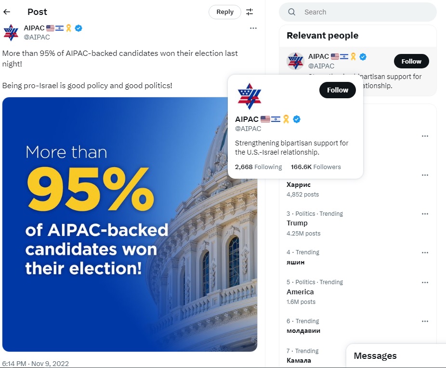Open the 2,668 Following link

pos(258,167)
